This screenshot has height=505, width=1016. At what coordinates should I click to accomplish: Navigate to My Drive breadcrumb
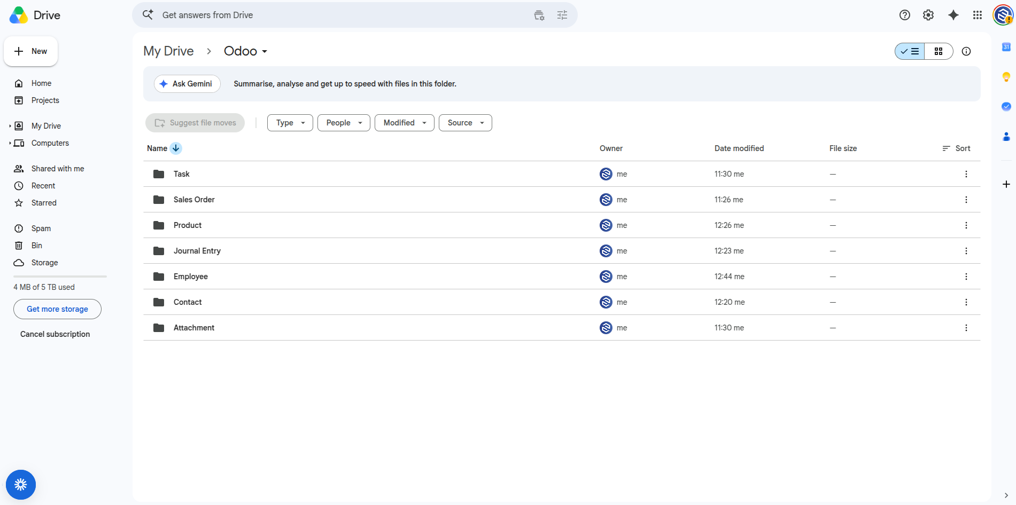click(168, 51)
